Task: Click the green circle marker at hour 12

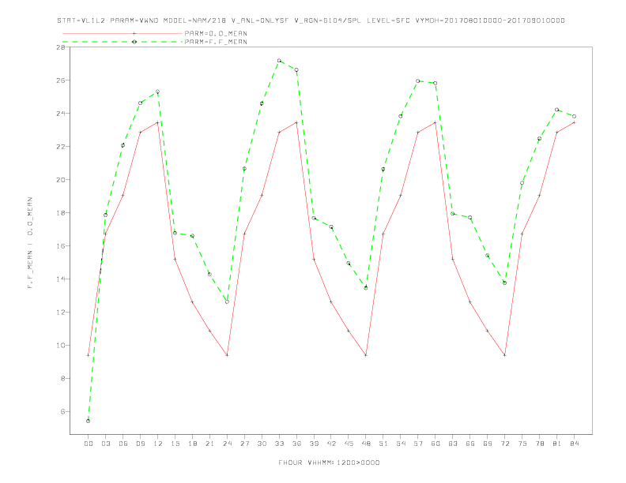Action: coord(158,92)
